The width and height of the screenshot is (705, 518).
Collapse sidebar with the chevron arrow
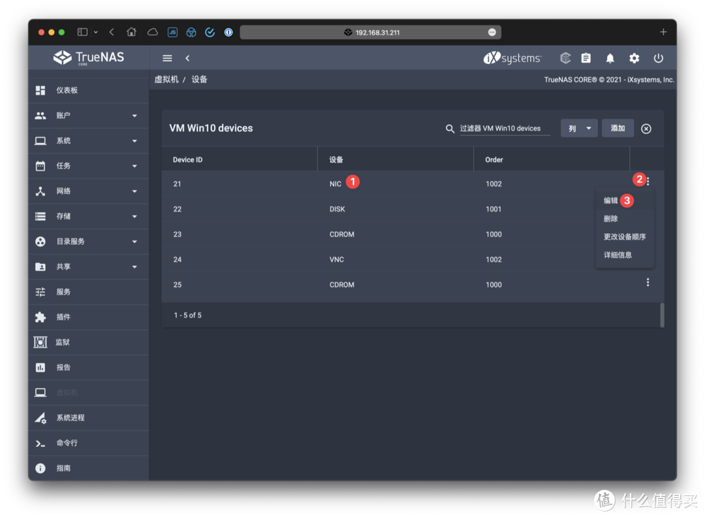[x=187, y=58]
